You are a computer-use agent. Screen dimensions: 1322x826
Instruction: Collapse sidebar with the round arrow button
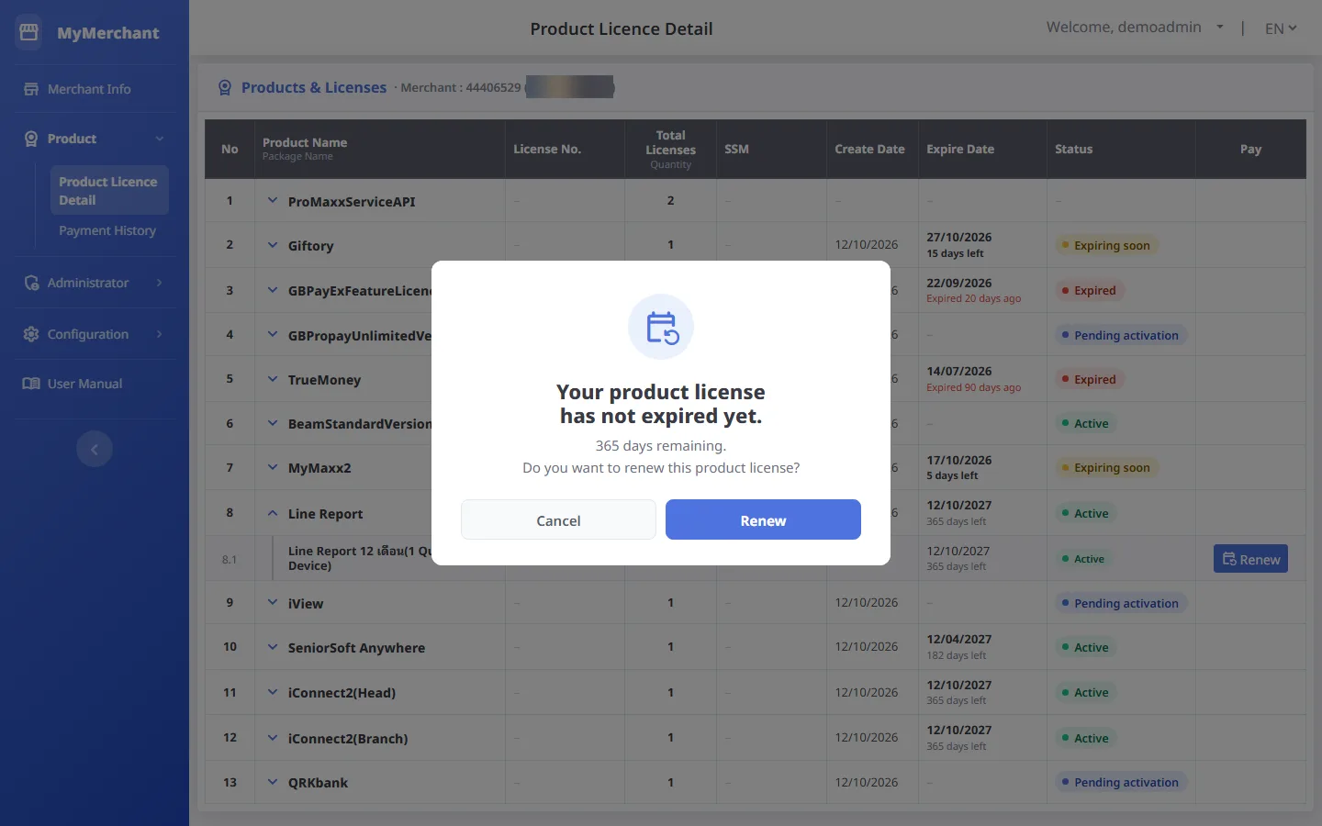click(x=95, y=449)
